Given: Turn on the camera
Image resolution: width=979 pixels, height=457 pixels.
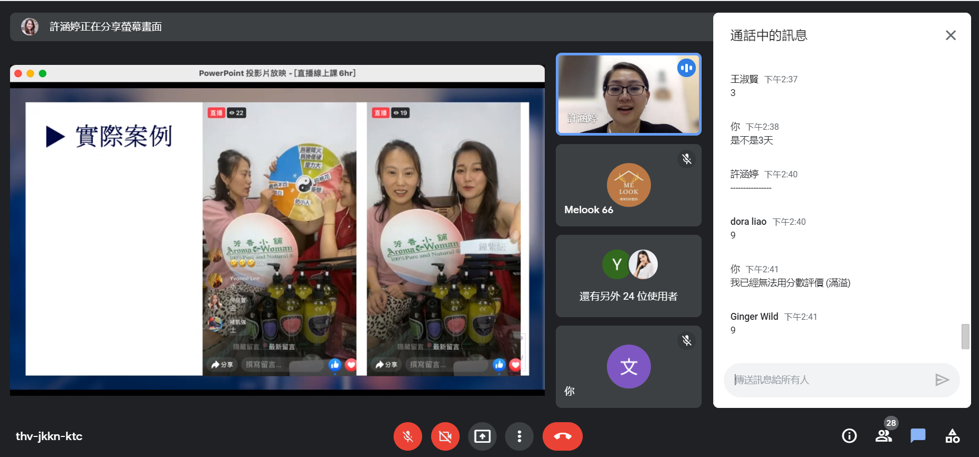Looking at the screenshot, I should tap(445, 436).
